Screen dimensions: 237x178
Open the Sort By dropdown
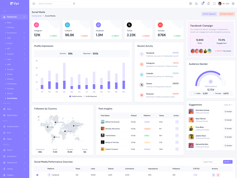228,162
